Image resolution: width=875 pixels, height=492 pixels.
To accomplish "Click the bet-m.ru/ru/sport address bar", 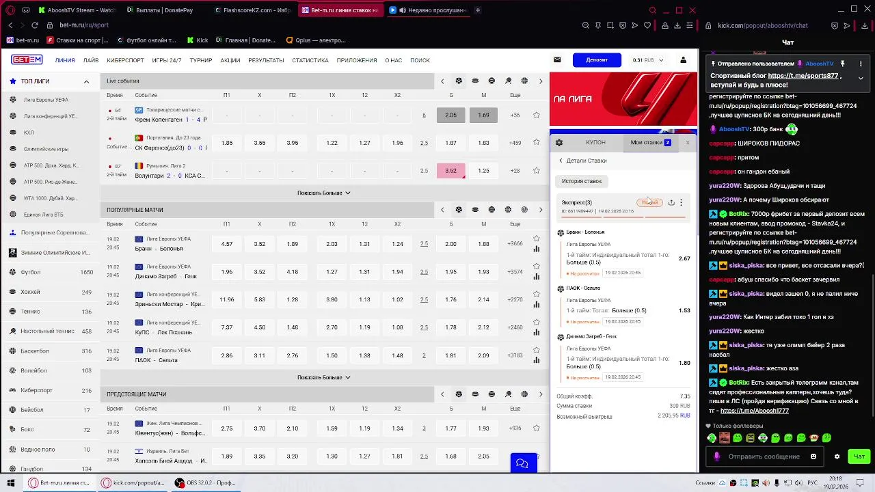I will 84,25.
